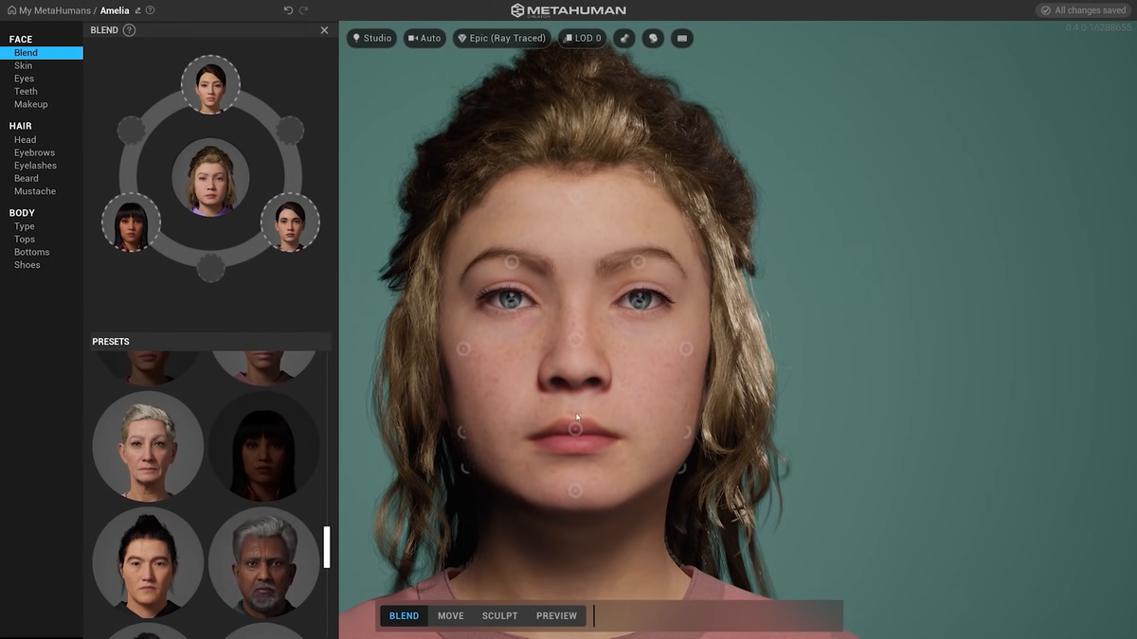
Task: Open Eyebrows in the Hair section
Action: pyautogui.click(x=34, y=152)
